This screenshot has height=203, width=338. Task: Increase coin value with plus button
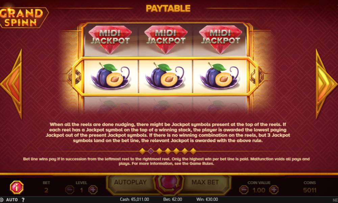274,190
